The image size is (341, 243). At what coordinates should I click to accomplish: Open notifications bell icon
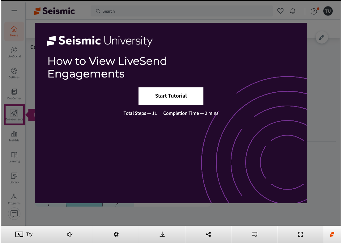[x=293, y=11]
